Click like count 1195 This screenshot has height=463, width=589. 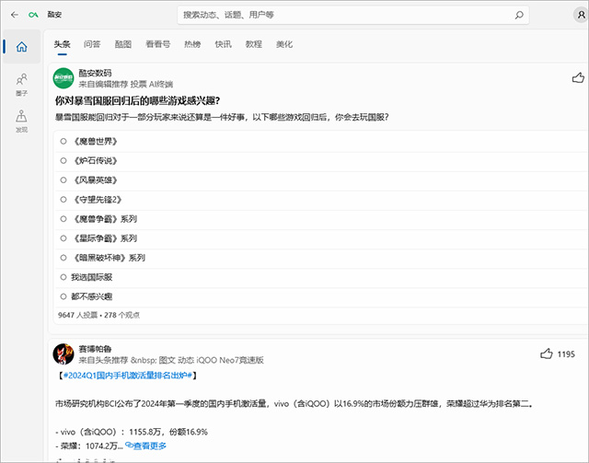pos(566,354)
